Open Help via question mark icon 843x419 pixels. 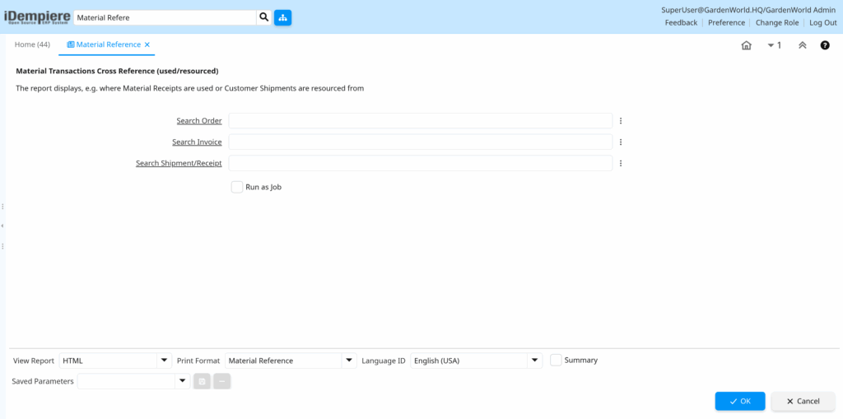(x=825, y=45)
